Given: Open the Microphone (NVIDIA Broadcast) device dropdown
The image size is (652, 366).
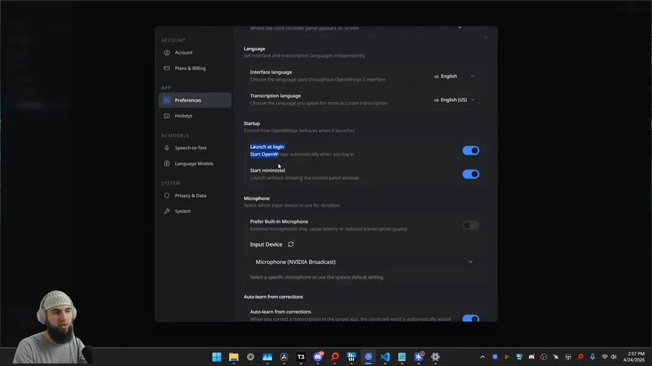Looking at the screenshot, I should click(x=364, y=262).
